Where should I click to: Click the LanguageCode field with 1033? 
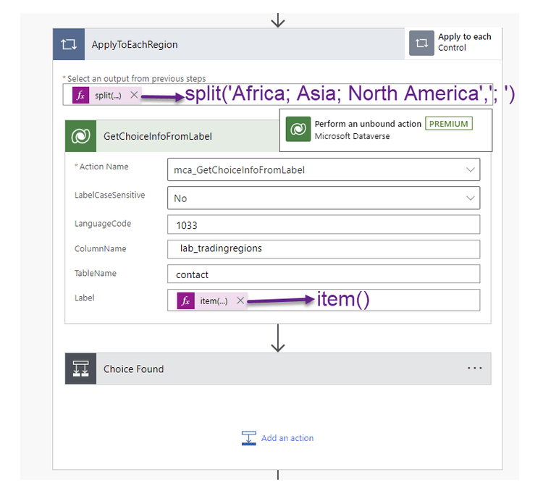324,224
